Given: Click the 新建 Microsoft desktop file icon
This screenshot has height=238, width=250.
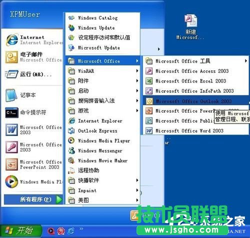Looking at the screenshot, I should tap(190, 21).
